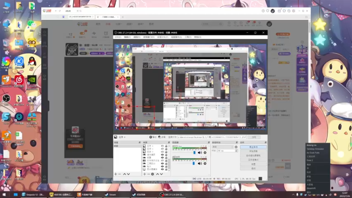Open source properties gear below sources list
Viewport: 352px width, 198px height.
tap(152, 174)
